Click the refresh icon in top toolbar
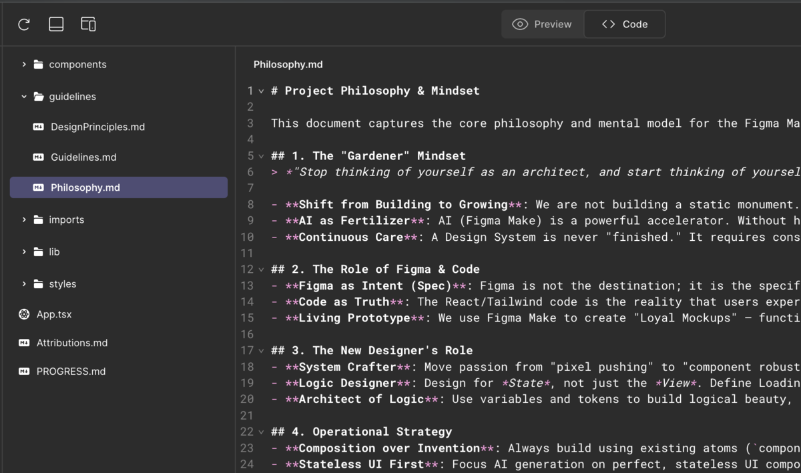This screenshot has width=801, height=473. pos(24,25)
